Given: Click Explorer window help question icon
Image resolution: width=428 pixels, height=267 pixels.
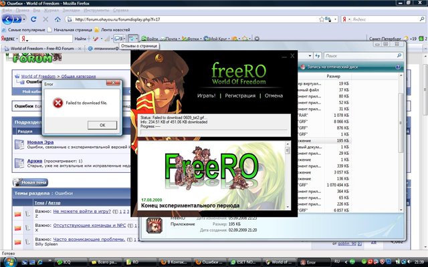Looking at the screenshot, I should tap(399, 67).
